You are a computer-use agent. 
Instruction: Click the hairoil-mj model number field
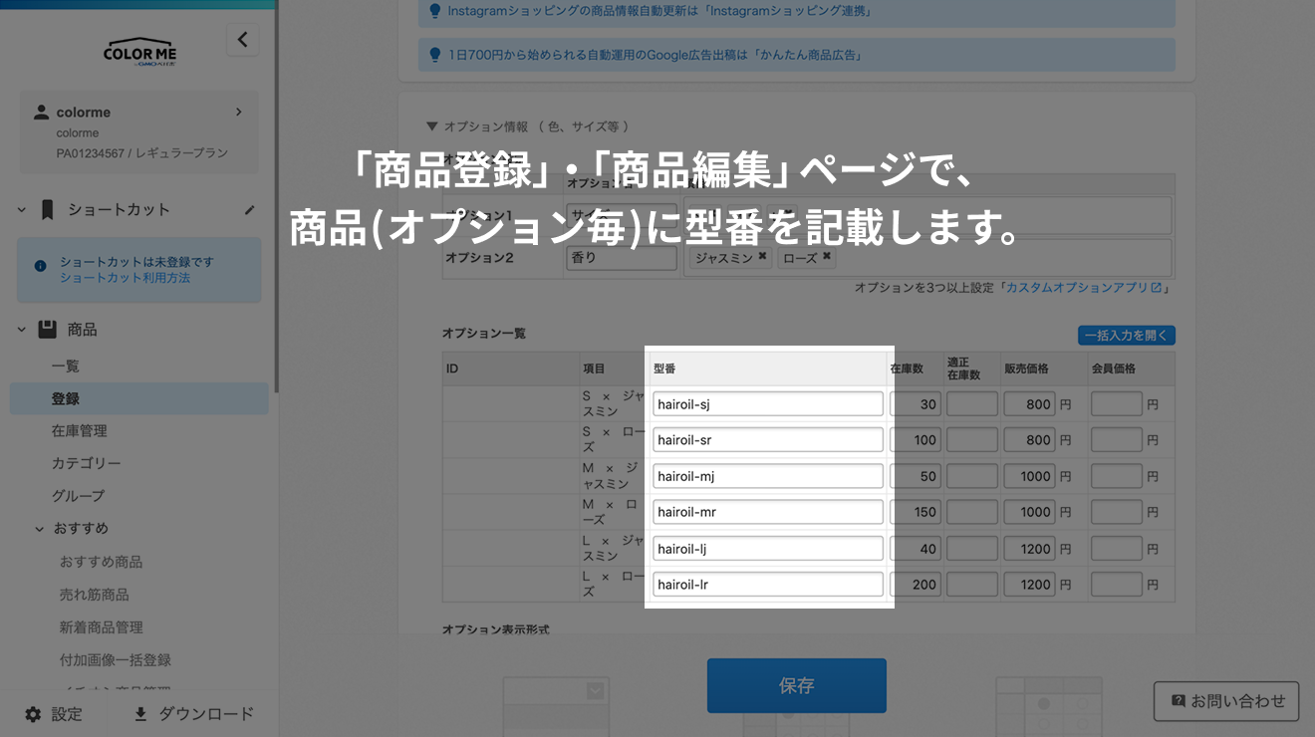[768, 476]
